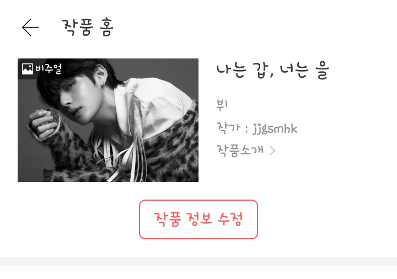Click the 작품 정보 수정 button
This screenshot has width=397, height=279.
tap(198, 219)
